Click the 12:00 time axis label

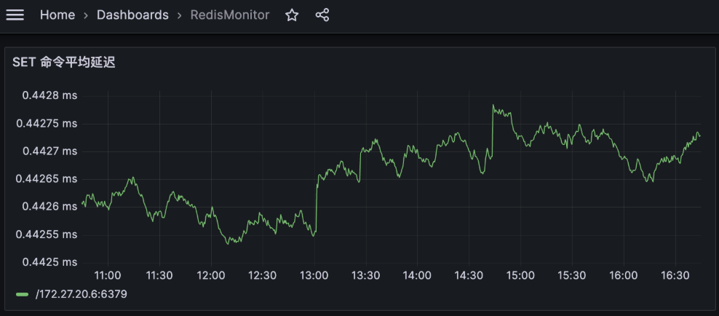(x=211, y=276)
